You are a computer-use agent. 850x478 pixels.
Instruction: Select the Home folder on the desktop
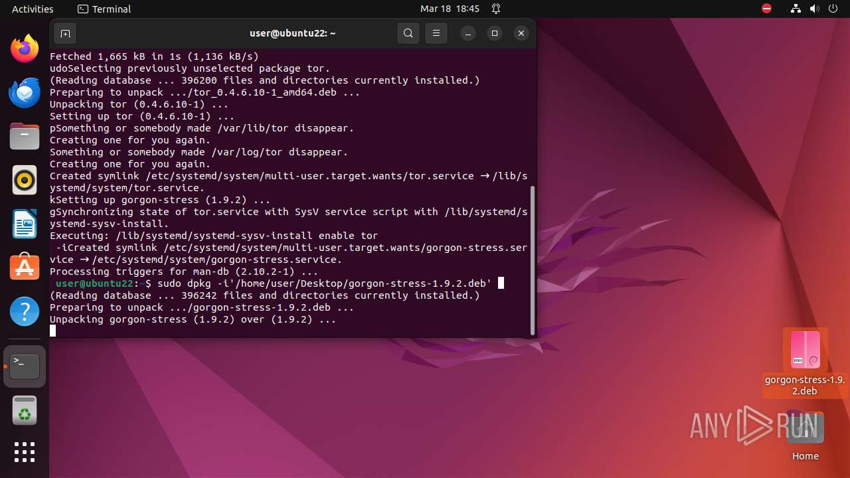point(805,436)
